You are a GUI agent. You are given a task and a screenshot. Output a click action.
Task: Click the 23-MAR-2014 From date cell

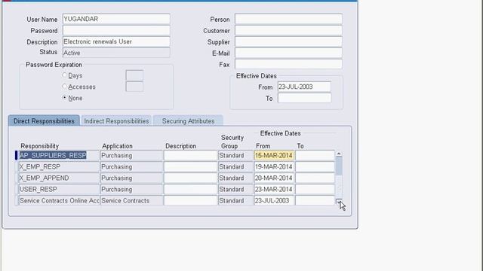tap(274, 189)
